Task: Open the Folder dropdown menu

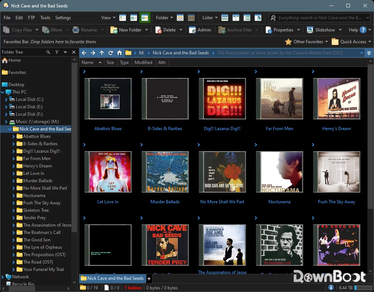Action: click(165, 18)
